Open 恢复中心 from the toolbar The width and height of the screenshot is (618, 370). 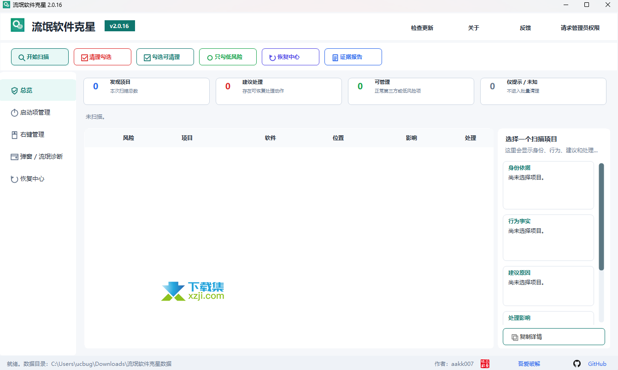point(290,57)
